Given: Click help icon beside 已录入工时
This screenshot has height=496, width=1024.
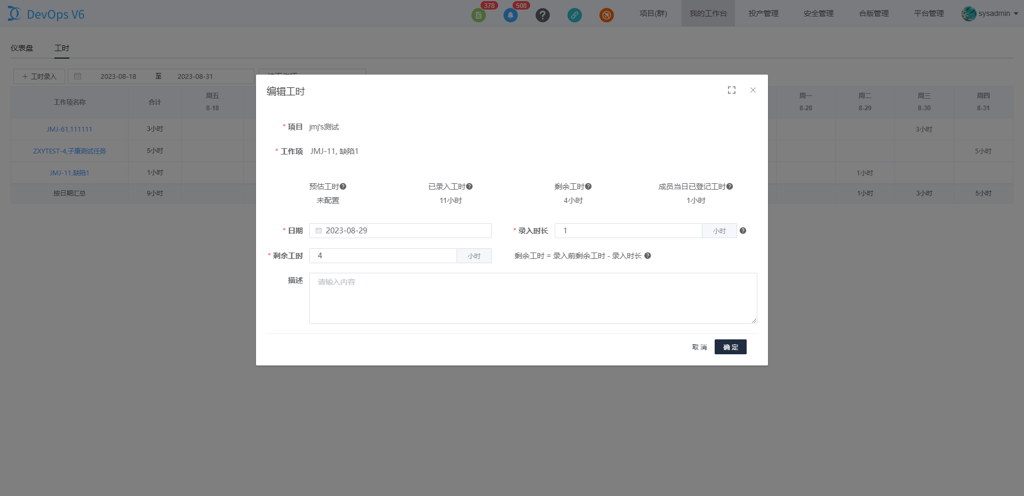Looking at the screenshot, I should click(x=469, y=186).
